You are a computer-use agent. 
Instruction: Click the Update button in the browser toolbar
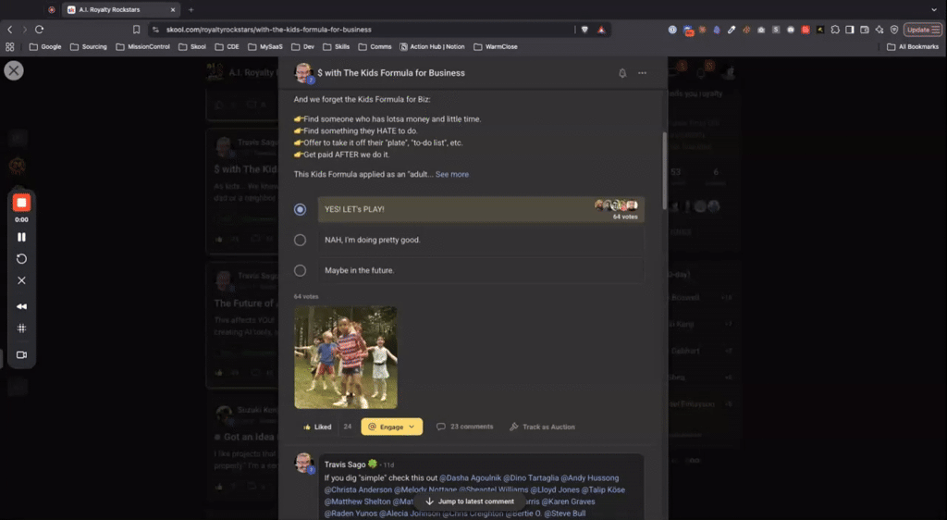point(922,30)
